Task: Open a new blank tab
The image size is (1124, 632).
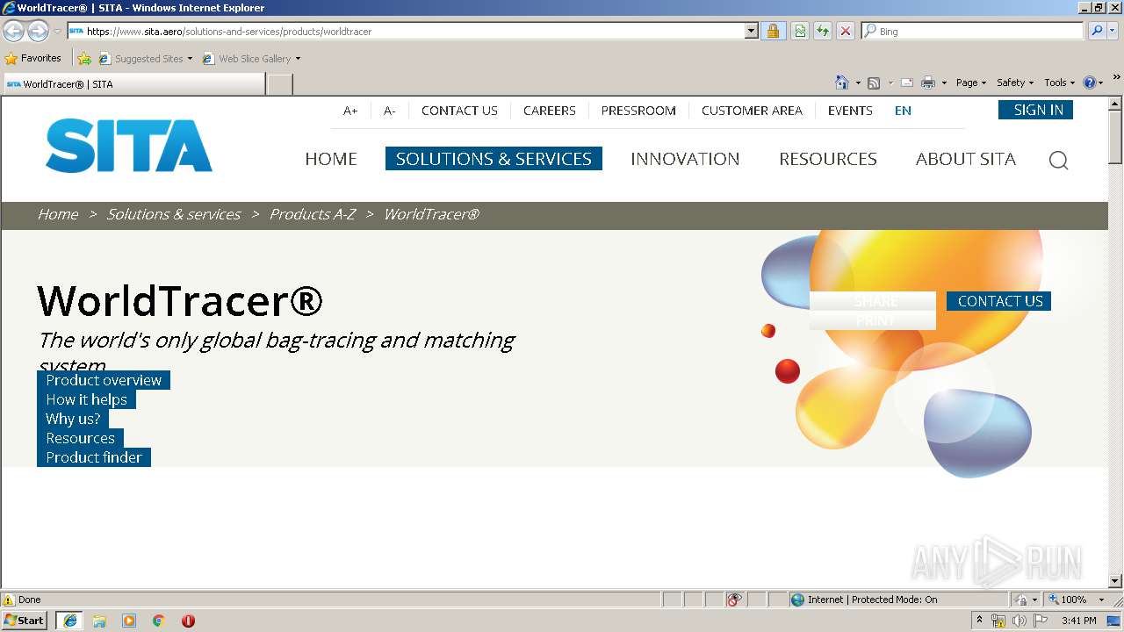Action: click(x=279, y=84)
